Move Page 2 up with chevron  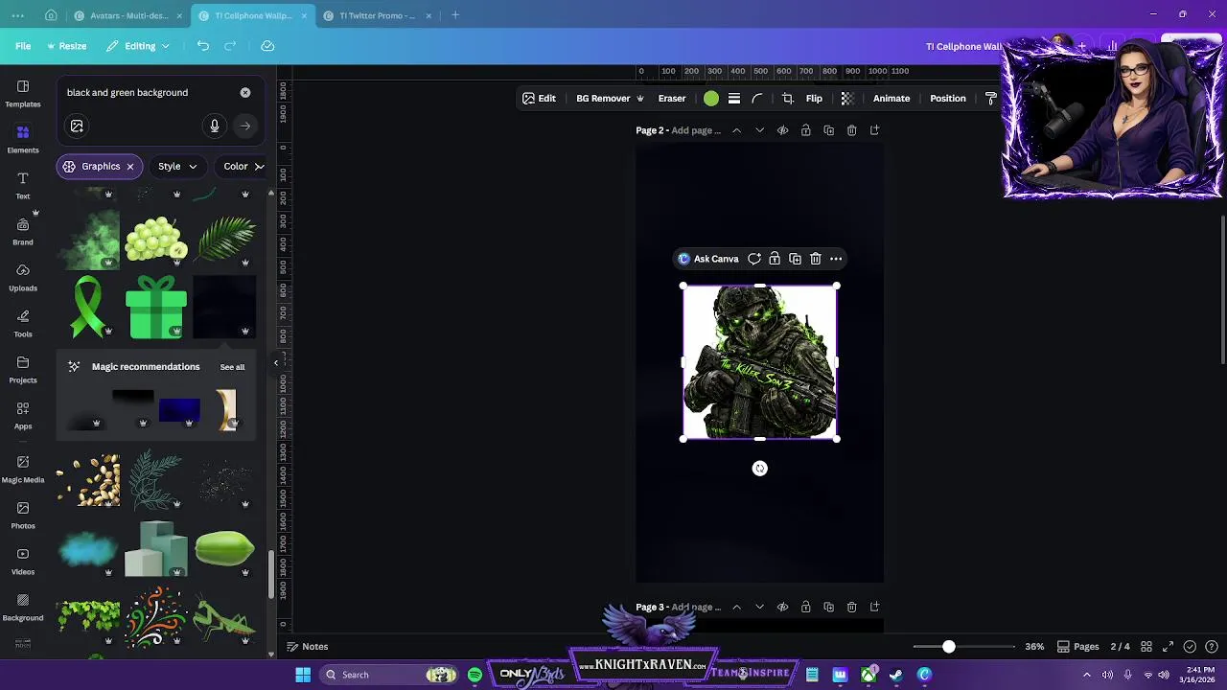tap(736, 130)
